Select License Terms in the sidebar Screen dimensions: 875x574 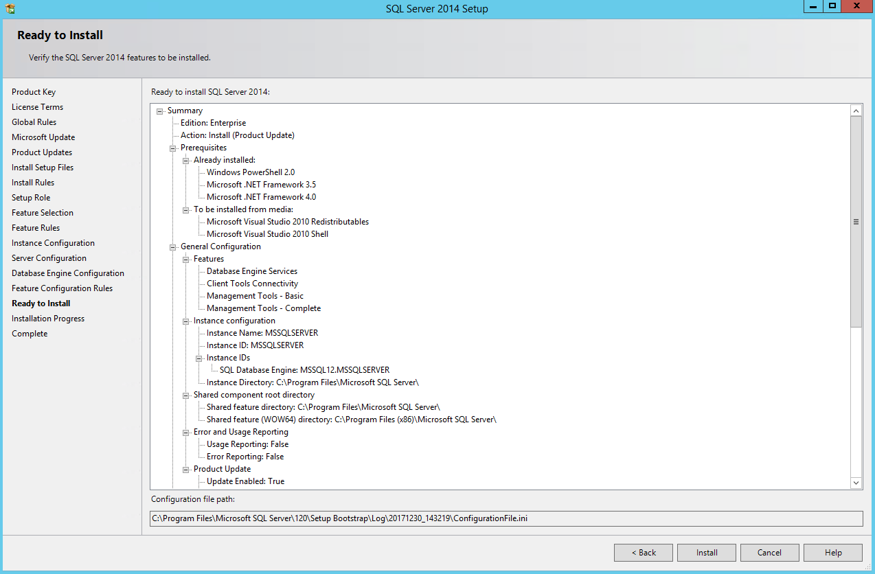pyautogui.click(x=37, y=106)
